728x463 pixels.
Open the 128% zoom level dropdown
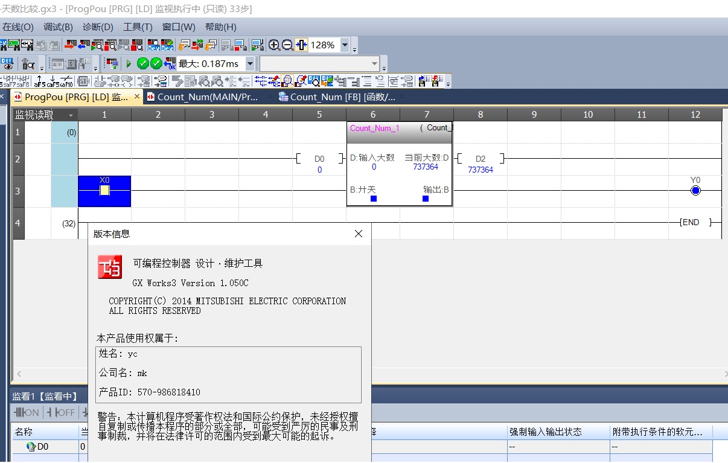click(x=345, y=45)
